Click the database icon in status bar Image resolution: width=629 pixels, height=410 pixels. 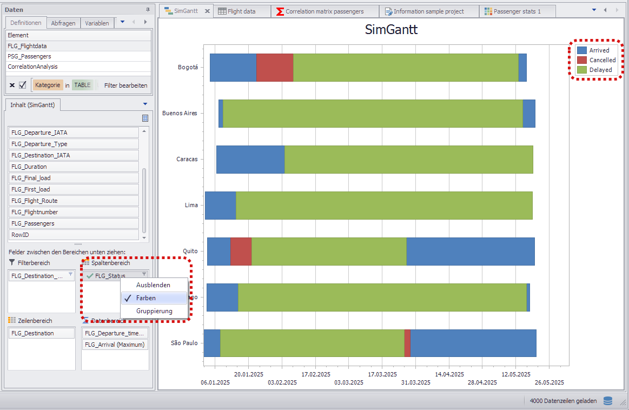[x=608, y=401]
